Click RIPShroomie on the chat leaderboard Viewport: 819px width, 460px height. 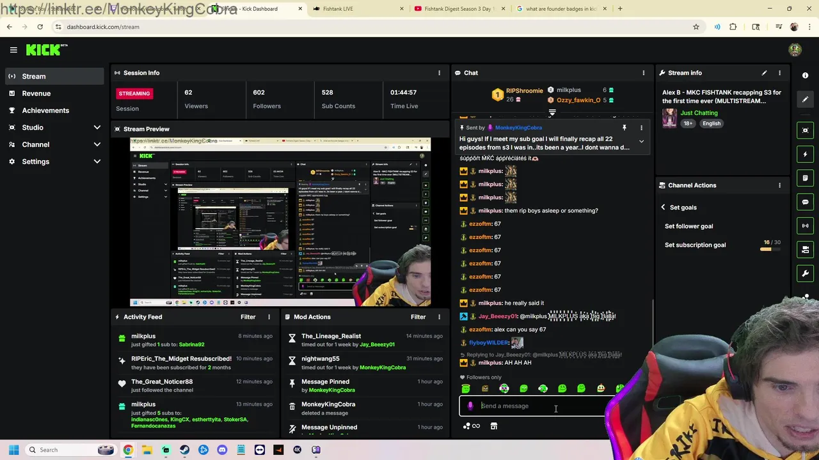point(524,91)
